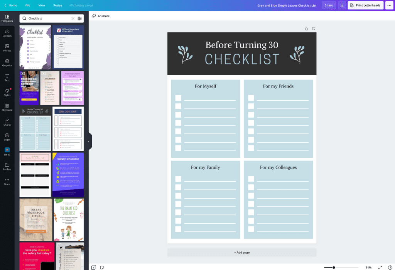Screen dimensions: 395x270
Task: Adjust the zoom level slider
Action: 334,267
